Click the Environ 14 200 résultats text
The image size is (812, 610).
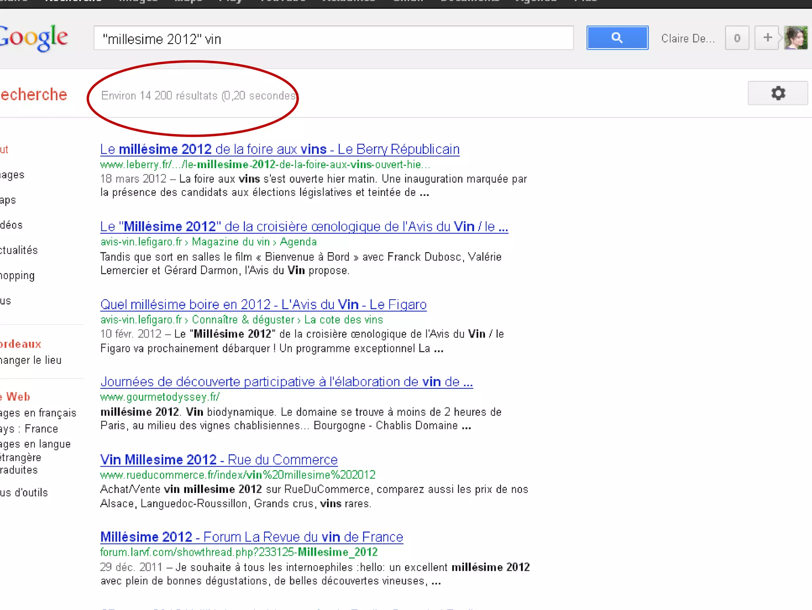click(199, 96)
